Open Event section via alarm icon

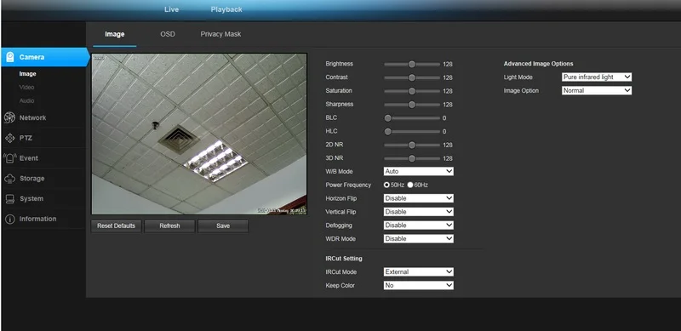[x=9, y=158]
